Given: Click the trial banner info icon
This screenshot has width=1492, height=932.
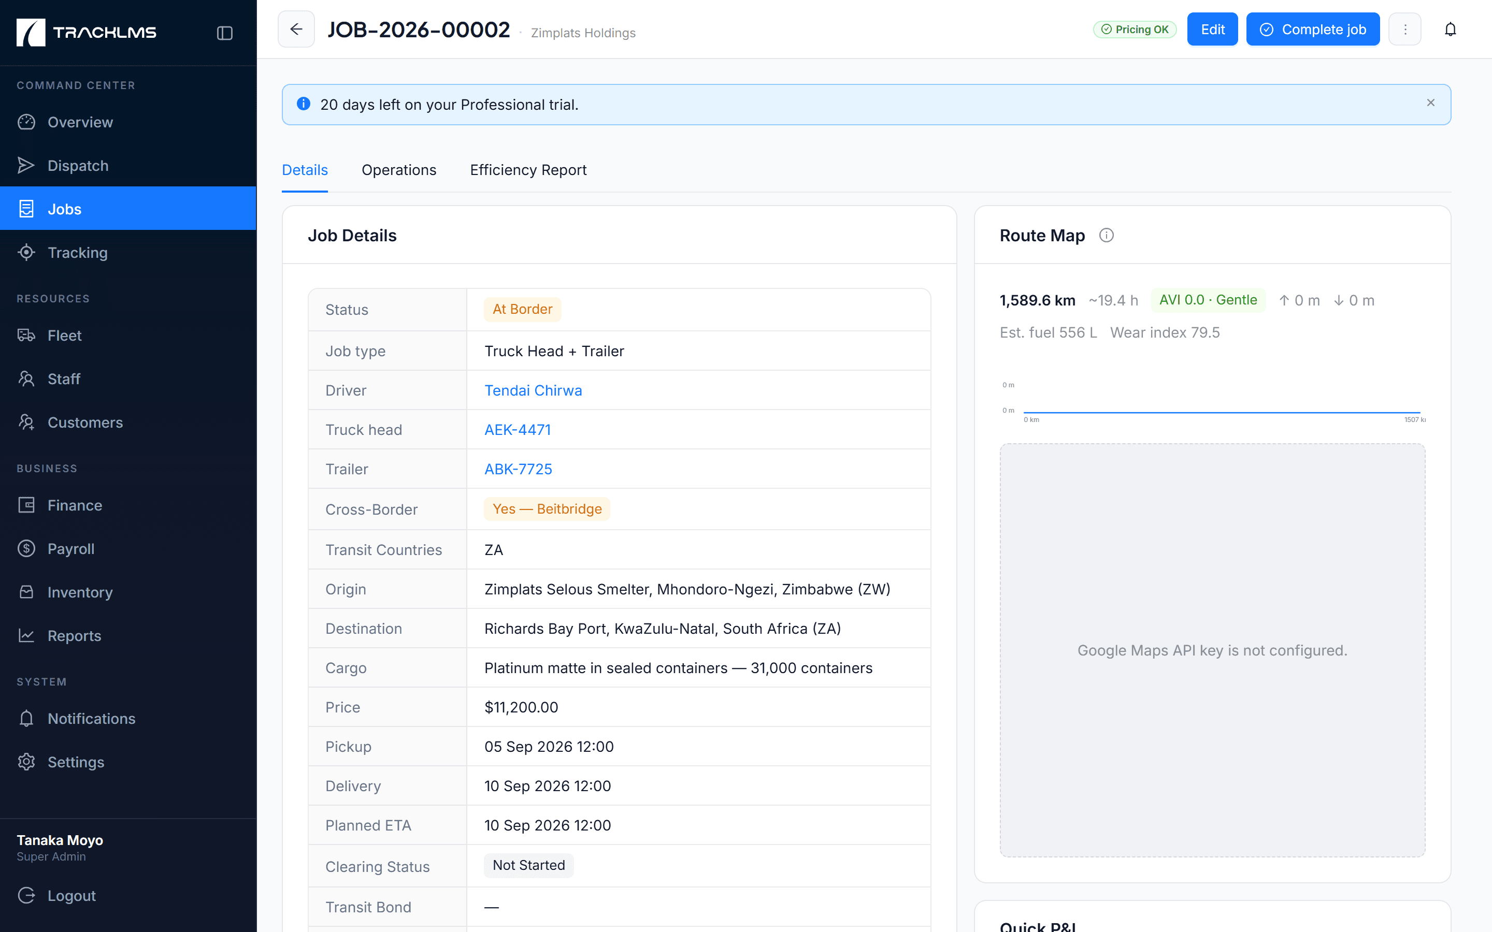Looking at the screenshot, I should [x=304, y=104].
